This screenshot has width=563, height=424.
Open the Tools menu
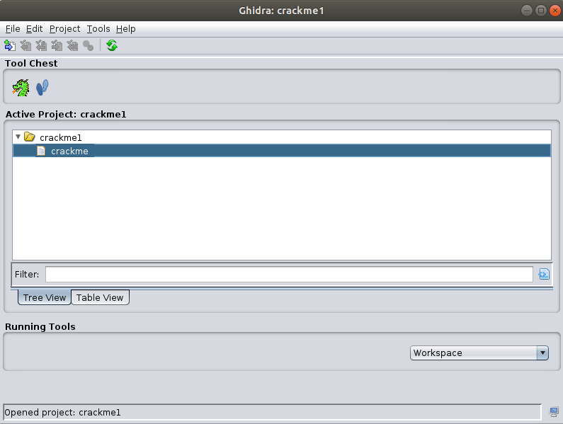pyautogui.click(x=98, y=29)
